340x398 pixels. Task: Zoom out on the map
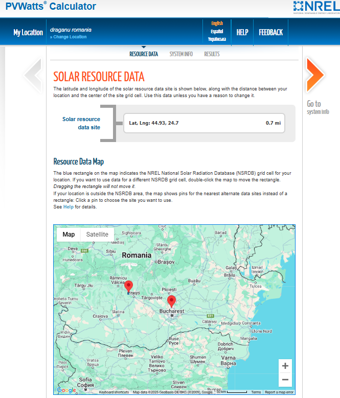(x=285, y=380)
